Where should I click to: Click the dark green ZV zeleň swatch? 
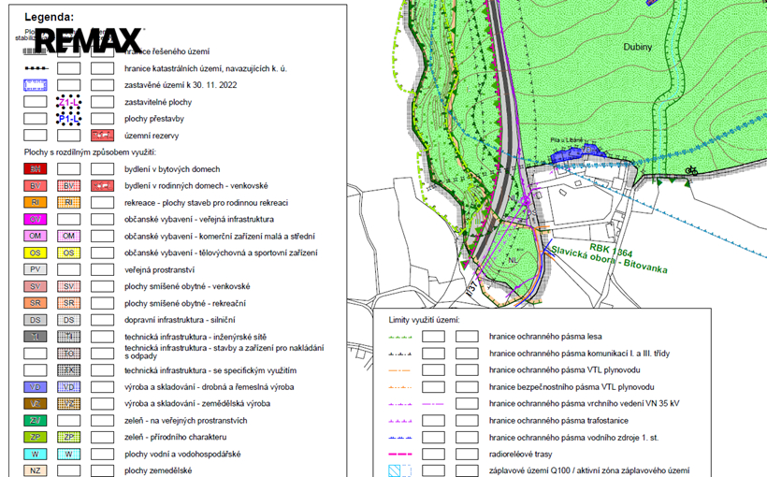point(36,420)
